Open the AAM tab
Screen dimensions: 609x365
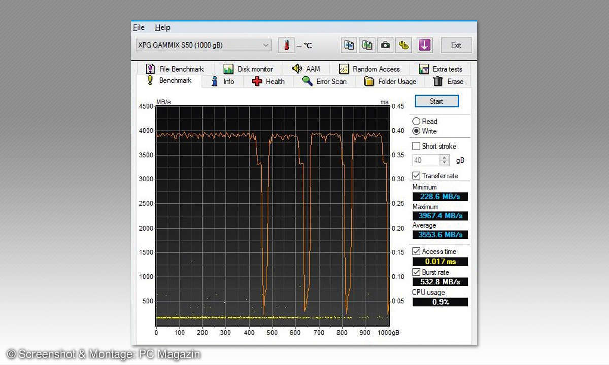(306, 69)
